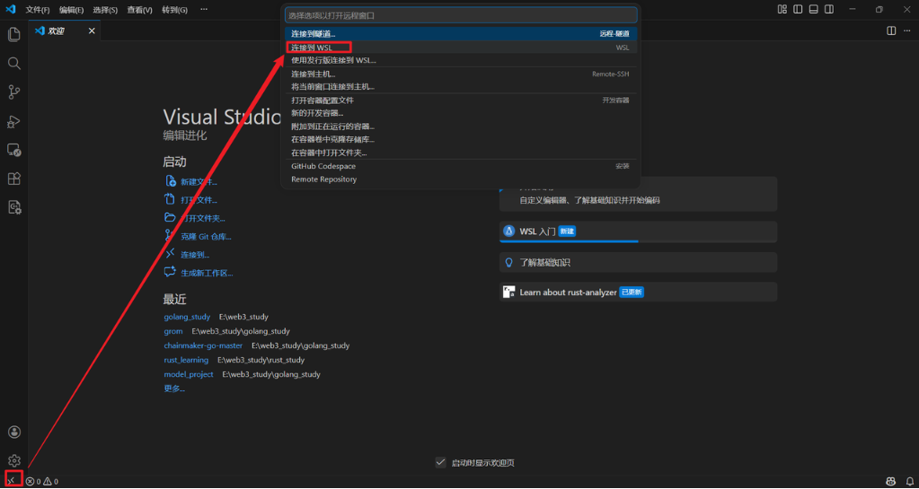Open recent project model_project

pyautogui.click(x=189, y=374)
